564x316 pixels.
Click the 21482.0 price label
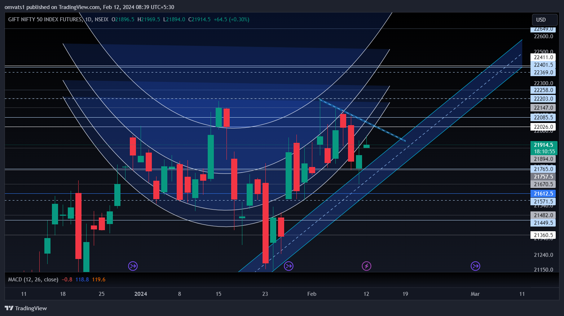(543, 215)
